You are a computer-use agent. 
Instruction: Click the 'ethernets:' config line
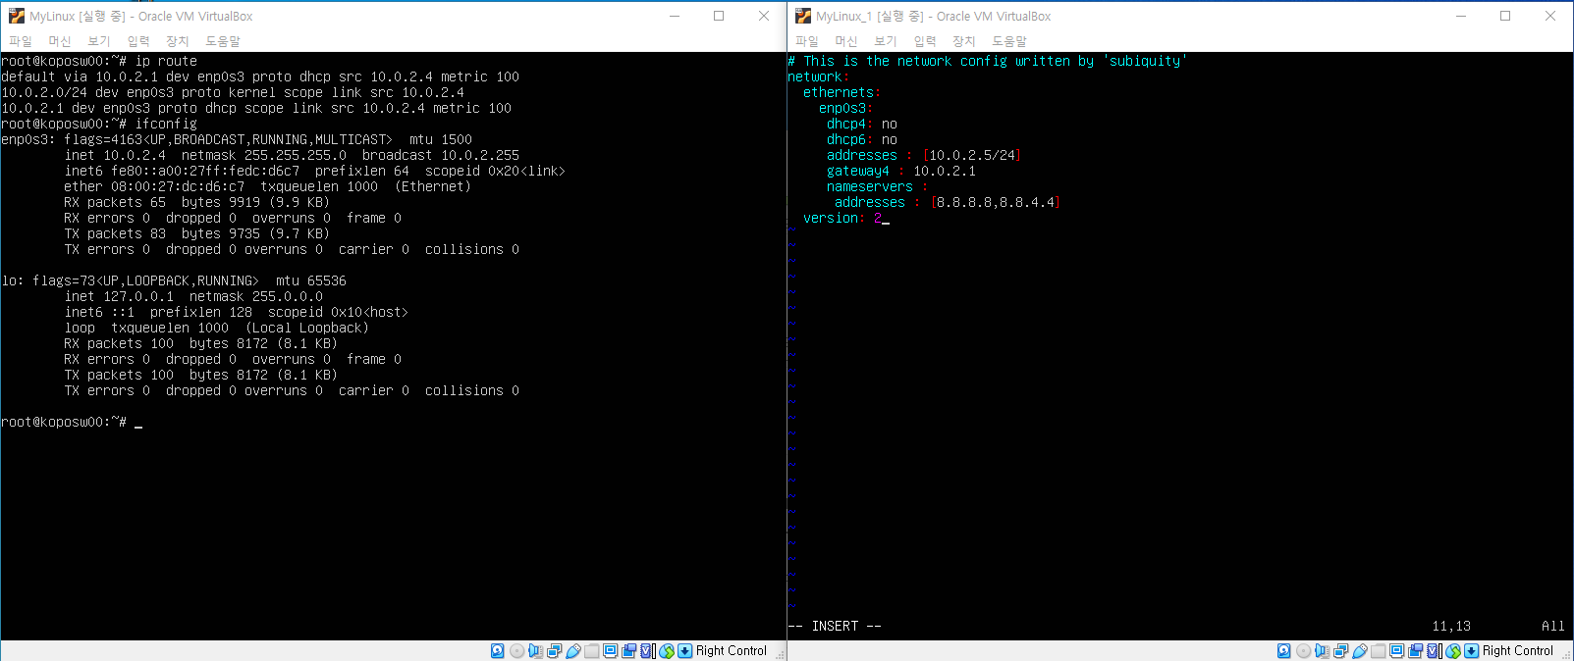pyautogui.click(x=842, y=92)
